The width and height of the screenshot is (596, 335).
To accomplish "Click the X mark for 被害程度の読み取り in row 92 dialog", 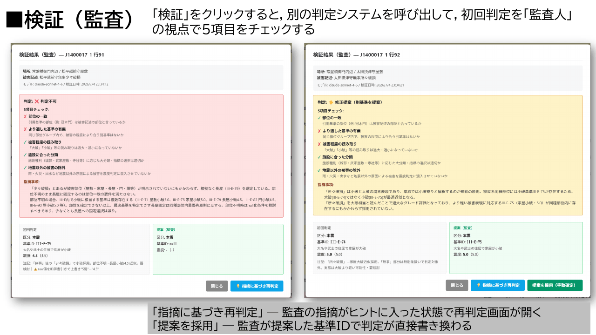I will (x=319, y=144).
